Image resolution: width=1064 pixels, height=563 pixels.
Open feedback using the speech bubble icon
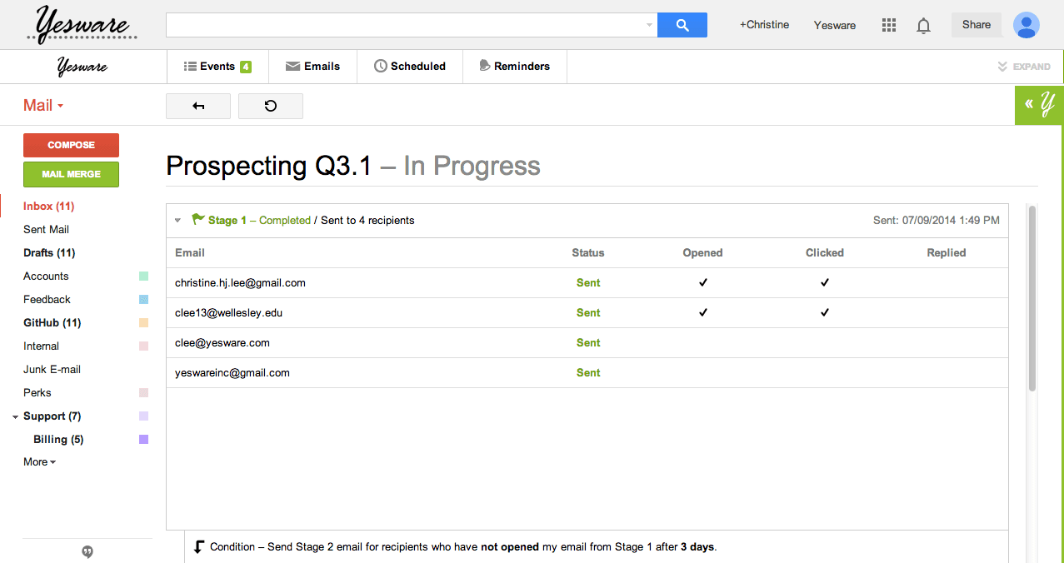(x=87, y=551)
